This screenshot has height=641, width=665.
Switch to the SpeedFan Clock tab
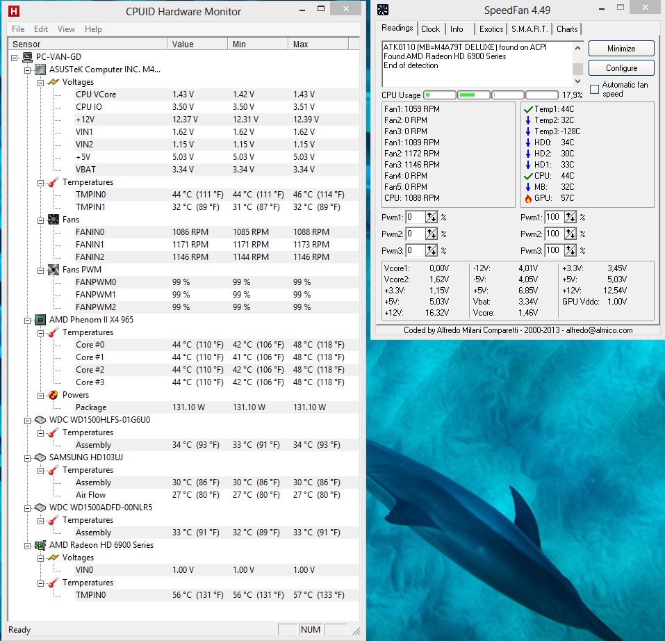coord(430,29)
